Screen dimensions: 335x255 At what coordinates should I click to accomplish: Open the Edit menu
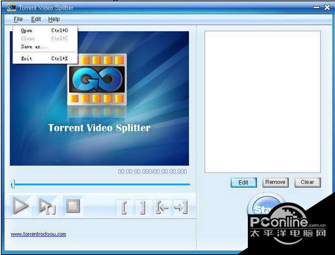coord(36,19)
